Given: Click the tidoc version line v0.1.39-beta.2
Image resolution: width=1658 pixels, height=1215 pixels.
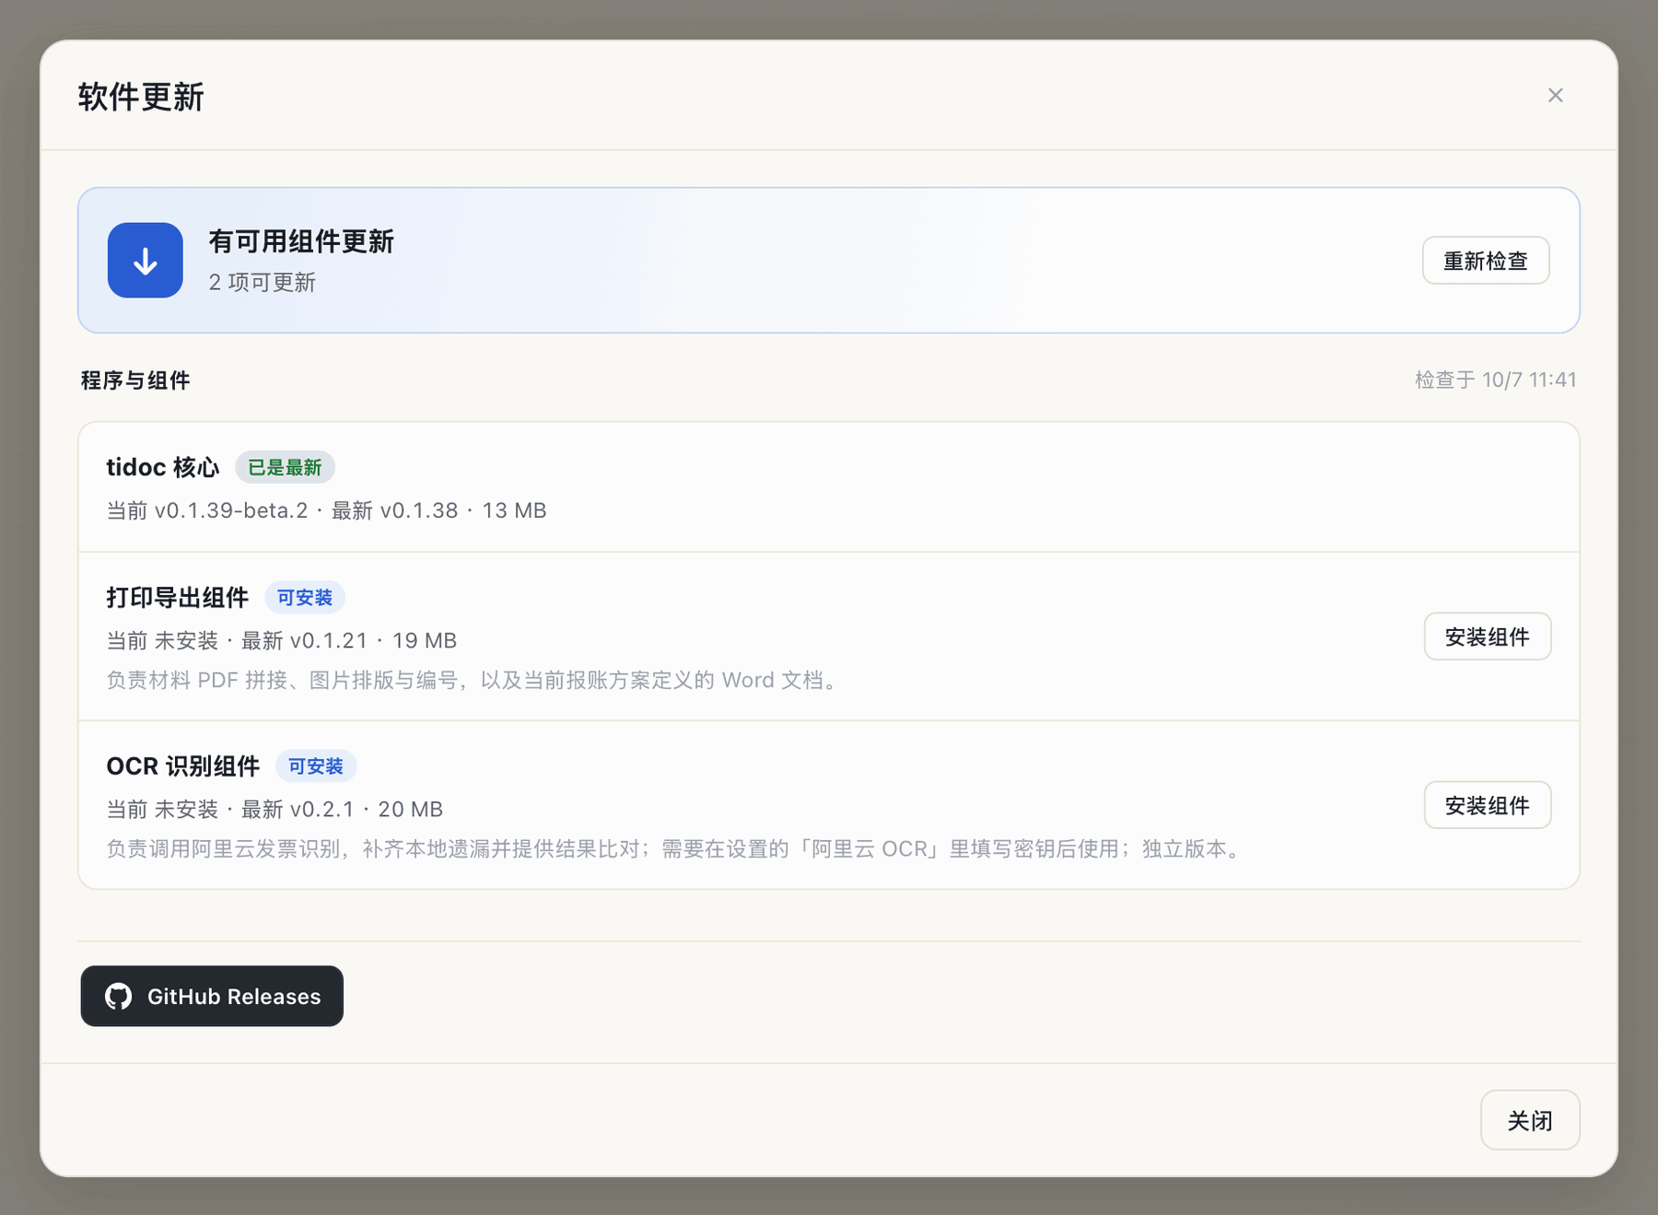Looking at the screenshot, I should pyautogui.click(x=327, y=510).
